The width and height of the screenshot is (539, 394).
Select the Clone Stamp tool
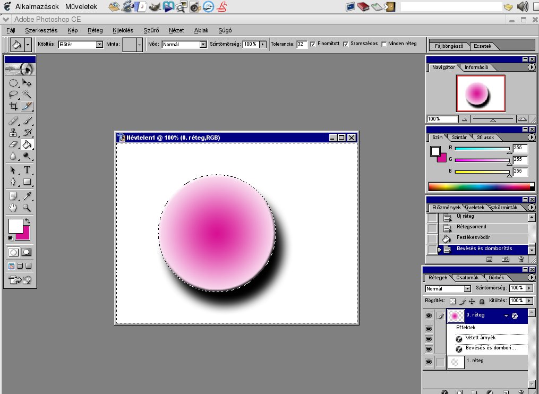[x=14, y=132]
